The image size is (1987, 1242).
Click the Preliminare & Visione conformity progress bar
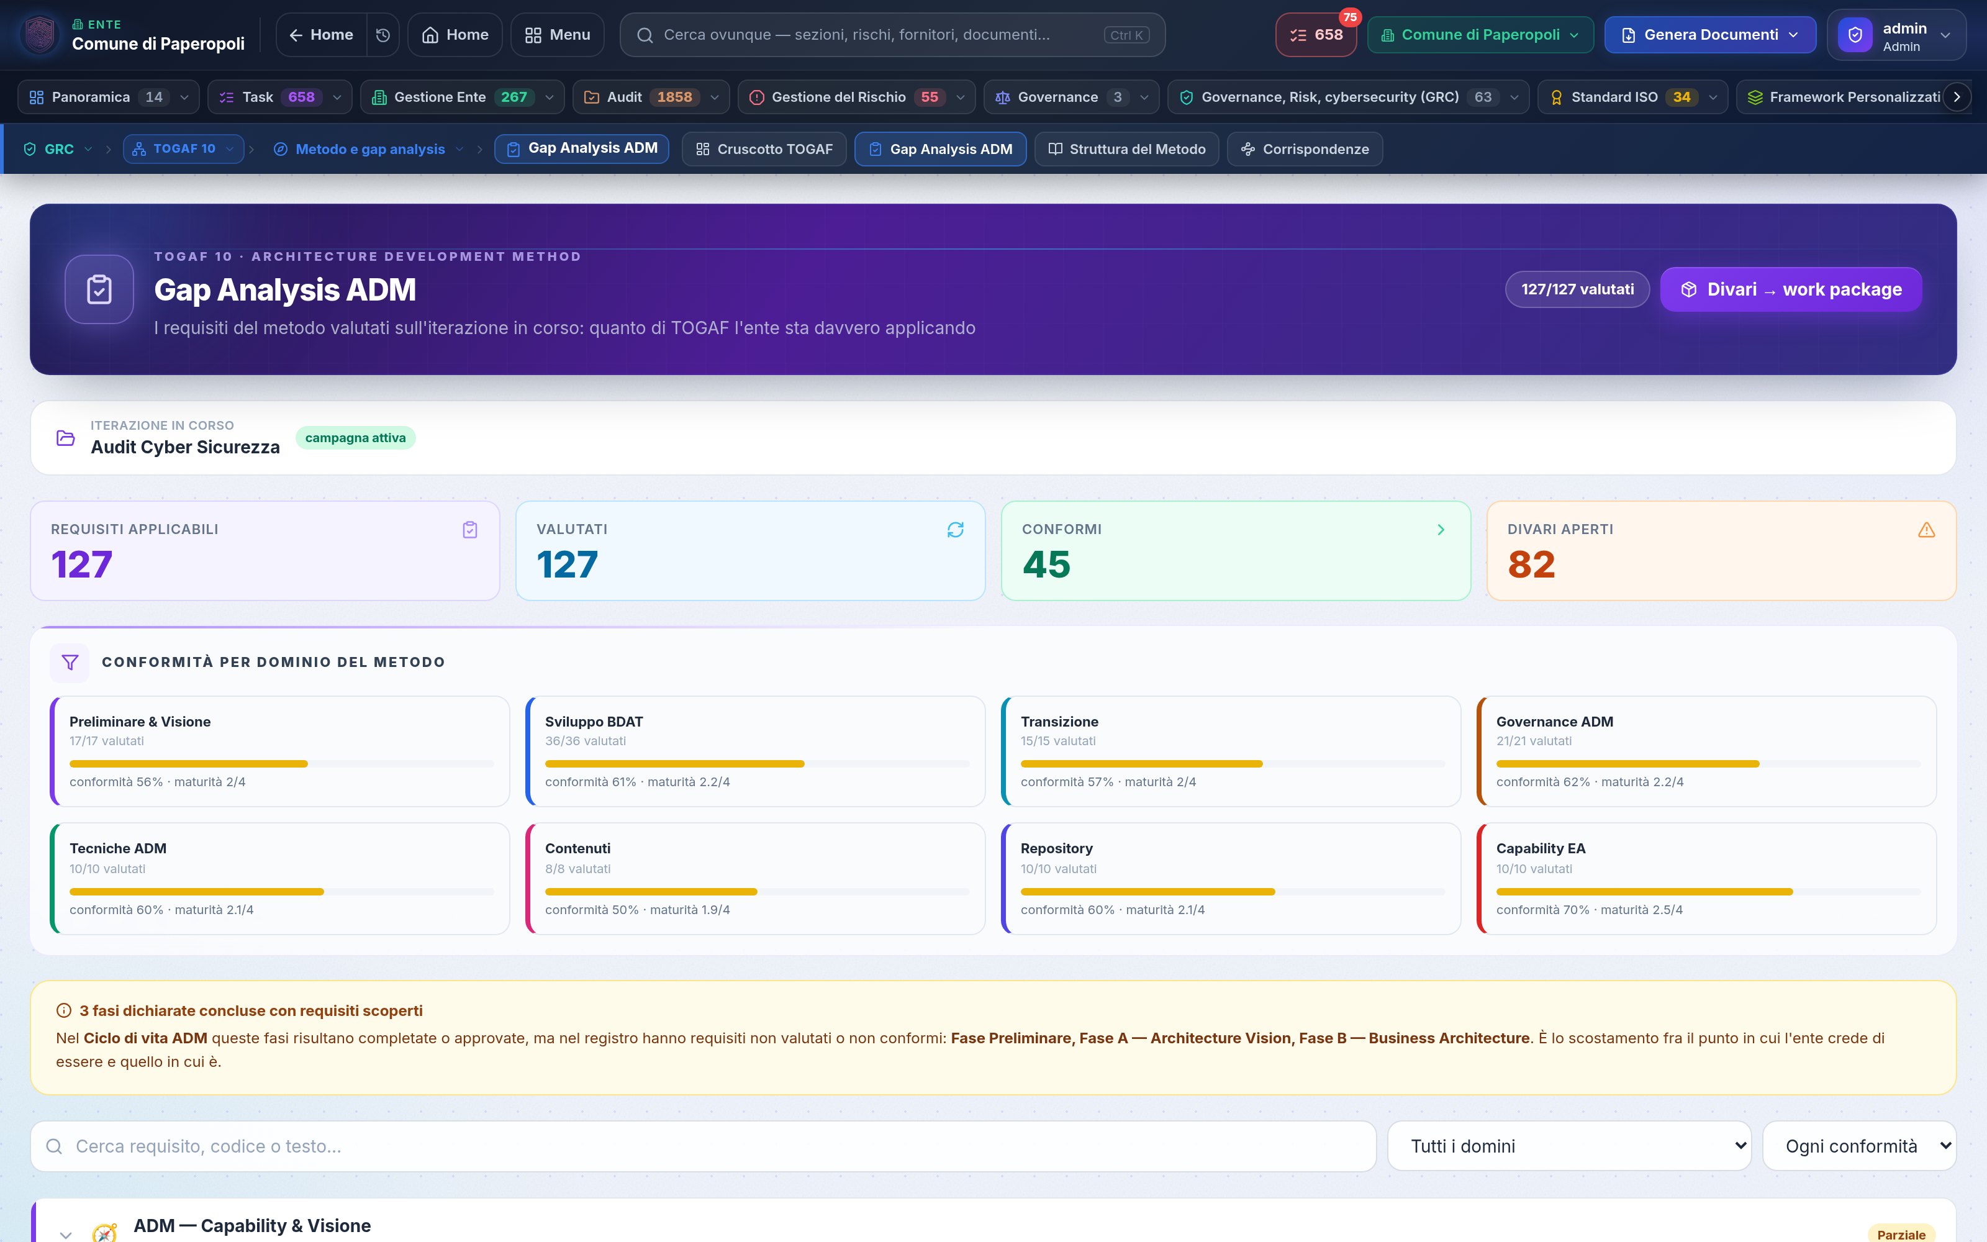point(282,764)
